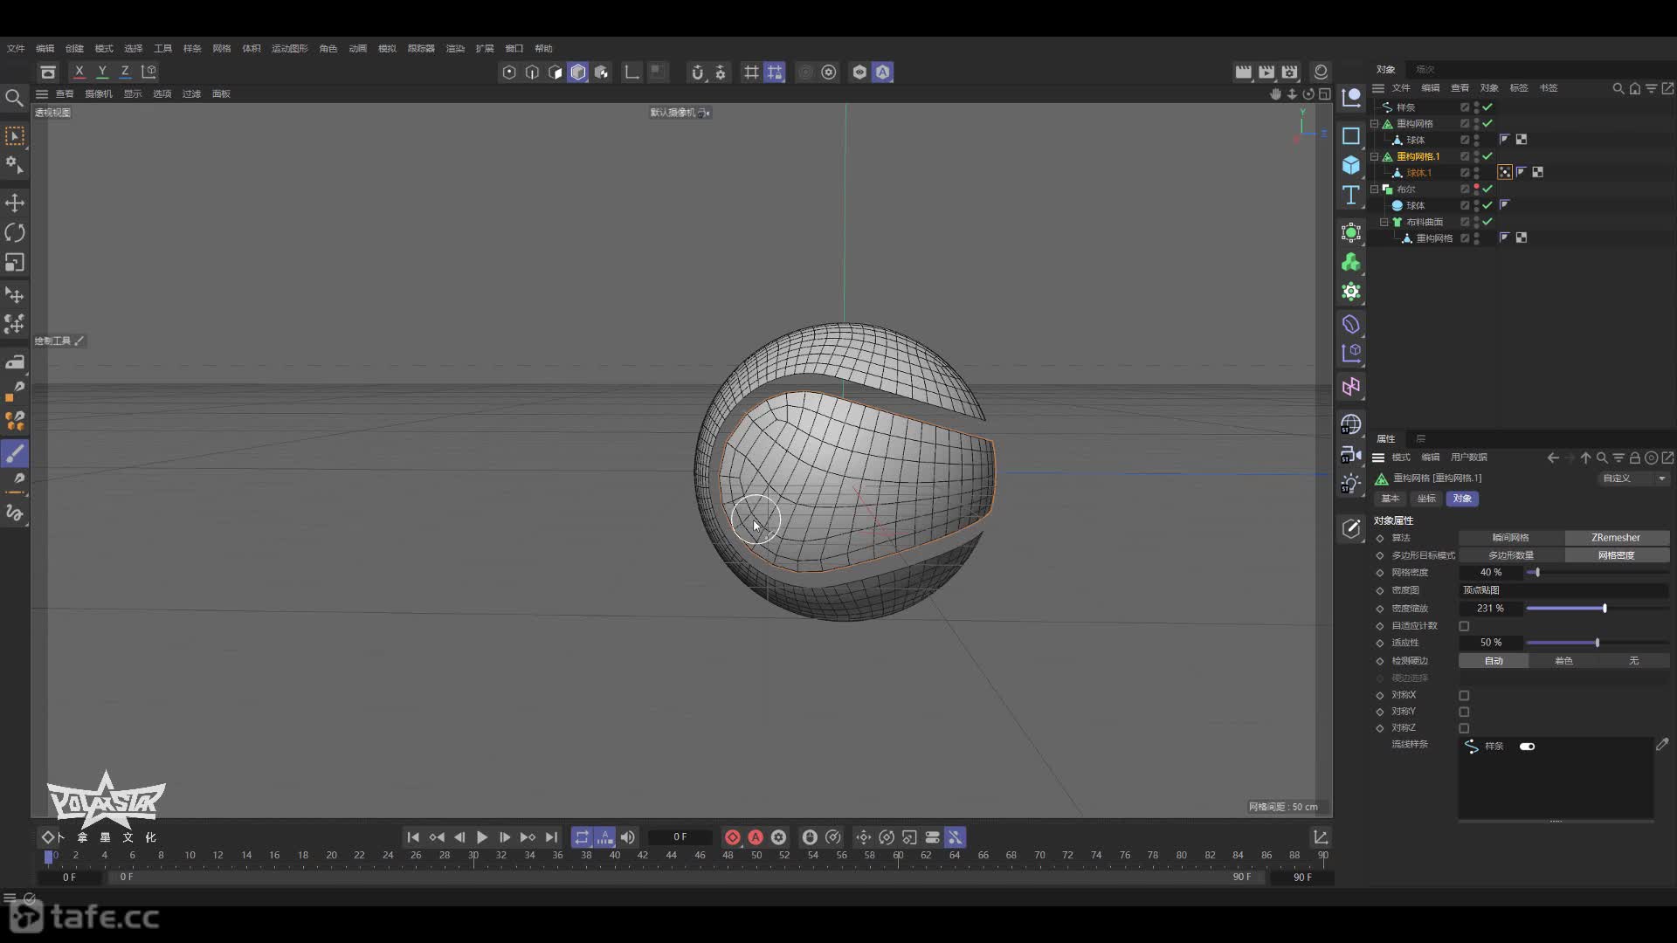Enable 对称Z checkbox

[x=1465, y=728]
